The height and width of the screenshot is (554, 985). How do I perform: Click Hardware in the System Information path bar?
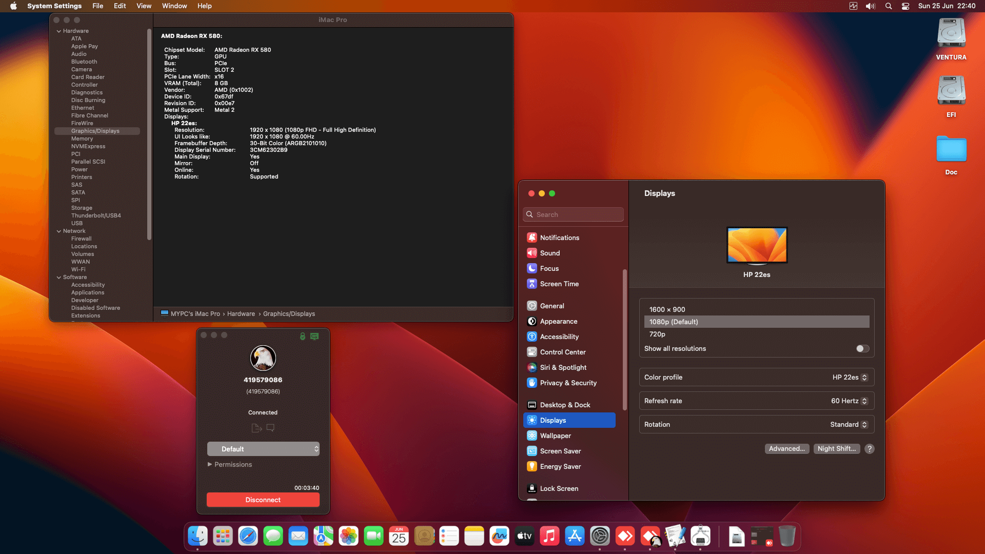pos(241,314)
